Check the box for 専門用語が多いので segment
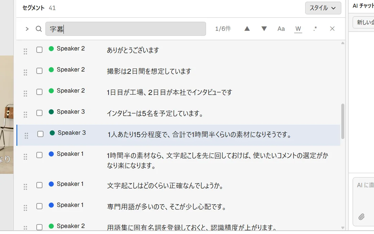Screen dimensions: 374x234 (39, 206)
